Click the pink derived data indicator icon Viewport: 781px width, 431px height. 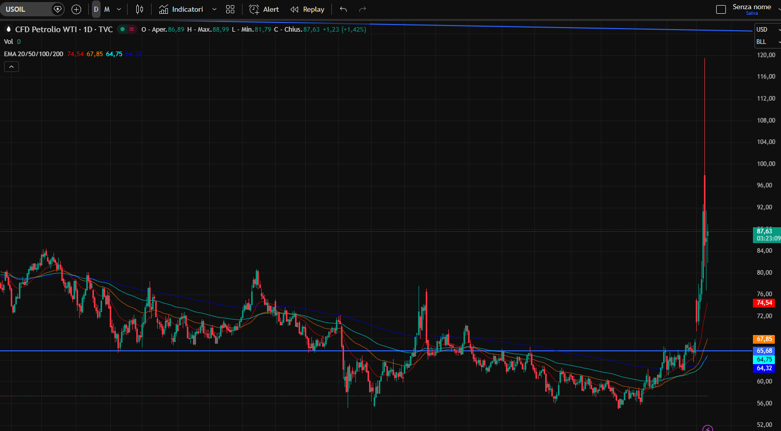[x=132, y=29]
